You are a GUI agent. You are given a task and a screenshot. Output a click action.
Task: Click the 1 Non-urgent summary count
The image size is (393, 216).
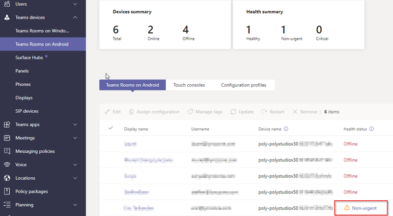click(x=283, y=30)
